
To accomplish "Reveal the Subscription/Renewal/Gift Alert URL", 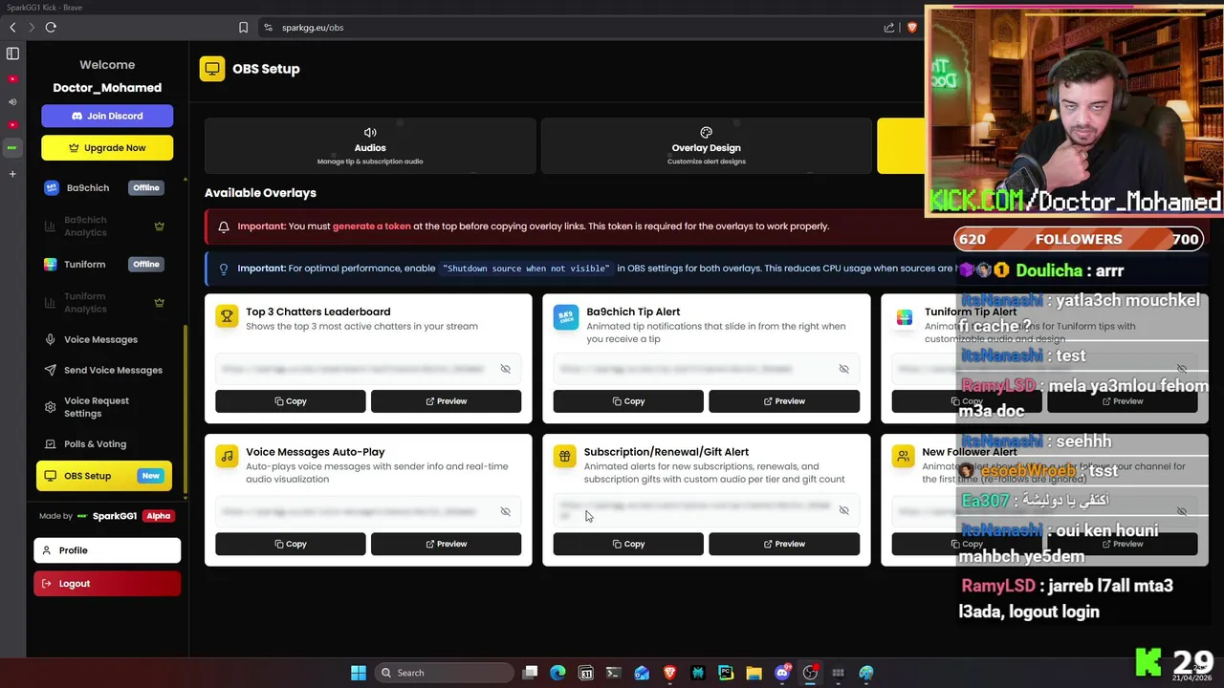I will 843,510.
